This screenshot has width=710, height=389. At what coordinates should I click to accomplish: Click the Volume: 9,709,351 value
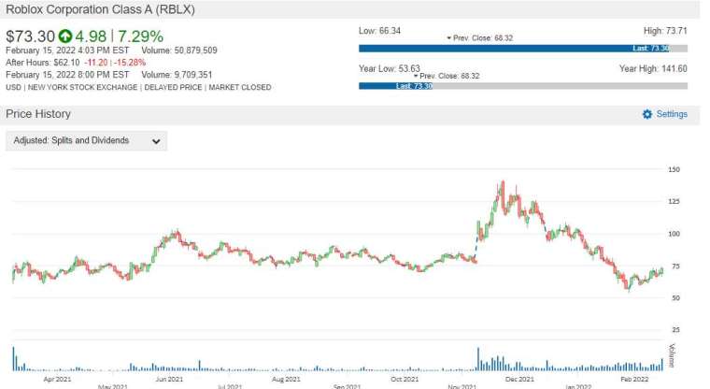pyautogui.click(x=177, y=75)
